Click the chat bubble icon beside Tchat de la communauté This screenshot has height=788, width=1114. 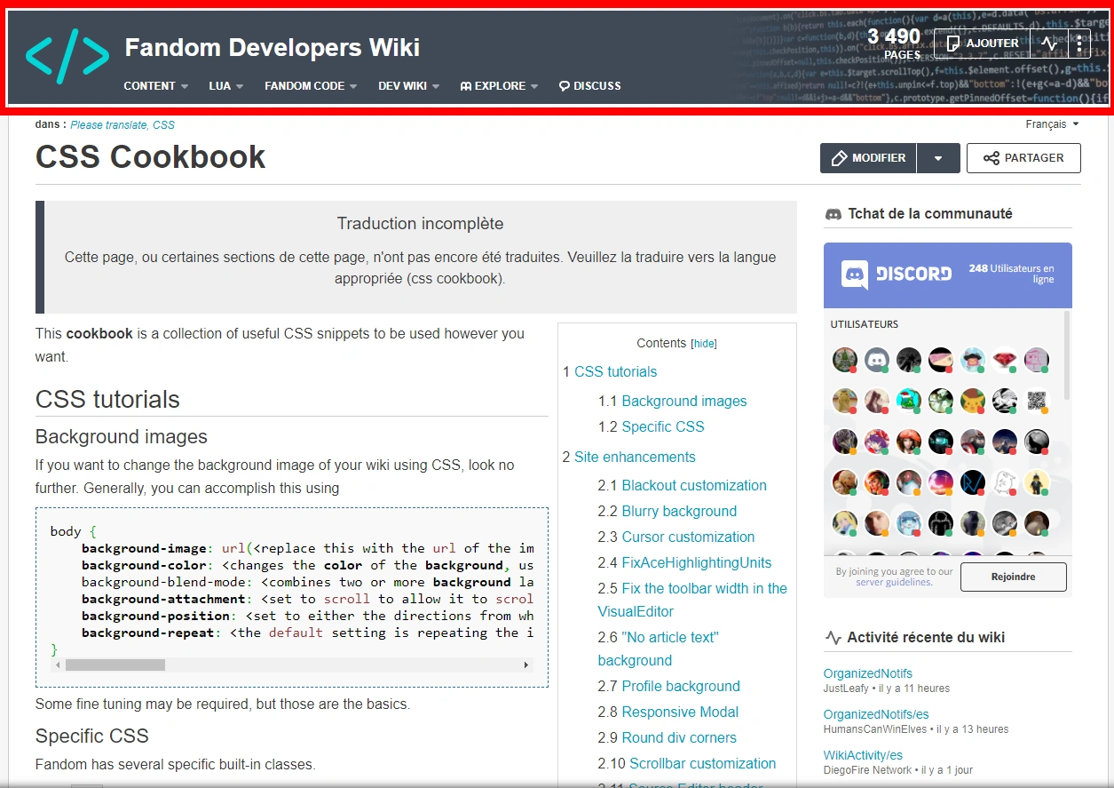pyautogui.click(x=833, y=213)
